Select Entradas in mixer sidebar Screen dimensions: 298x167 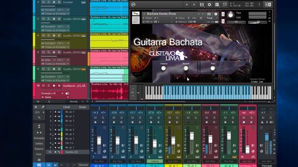[x=39, y=138]
